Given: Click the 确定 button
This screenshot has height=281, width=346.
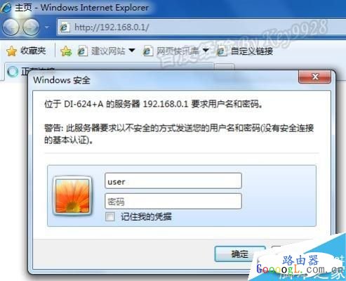Looking at the screenshot, I should click(x=240, y=254).
